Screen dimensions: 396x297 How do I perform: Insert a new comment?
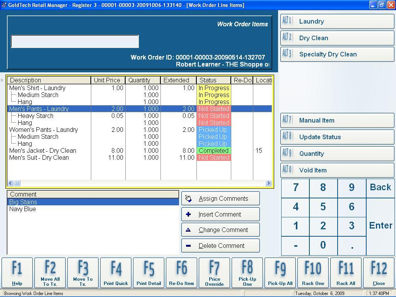pos(220,214)
